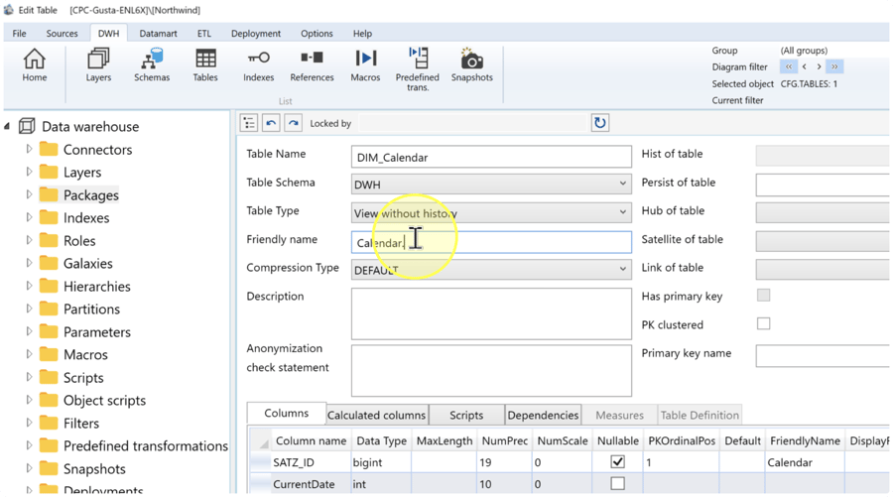
Task: Open the Indexes list icon
Action: click(x=259, y=64)
